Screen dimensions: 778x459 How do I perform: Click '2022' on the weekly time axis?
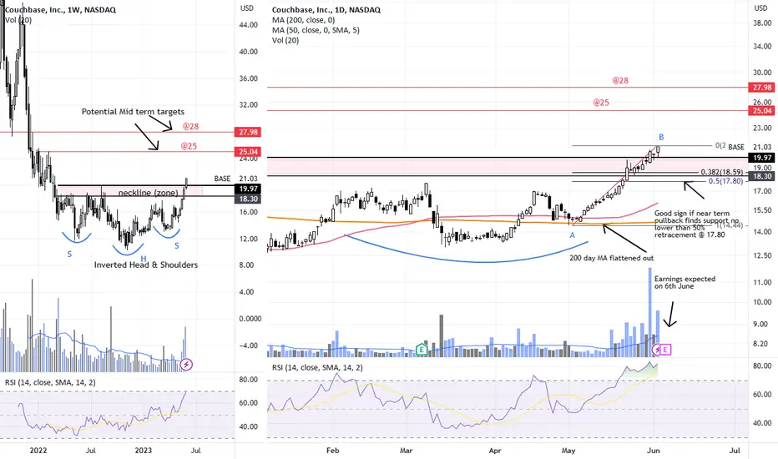[38, 450]
